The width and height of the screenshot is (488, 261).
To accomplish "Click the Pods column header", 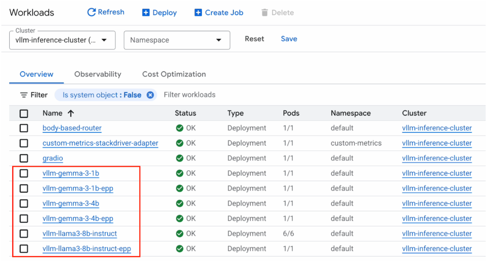I will pyautogui.click(x=291, y=113).
